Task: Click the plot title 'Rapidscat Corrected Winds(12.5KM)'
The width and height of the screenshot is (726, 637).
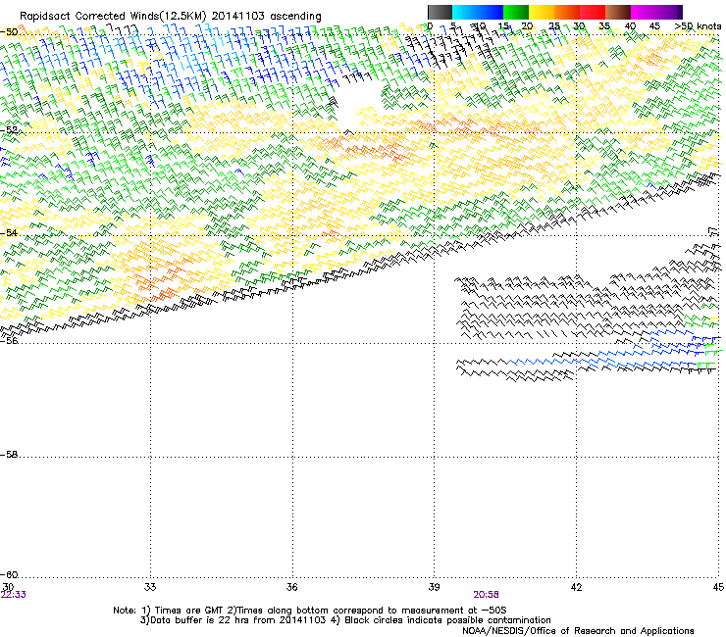Action: tap(113, 17)
